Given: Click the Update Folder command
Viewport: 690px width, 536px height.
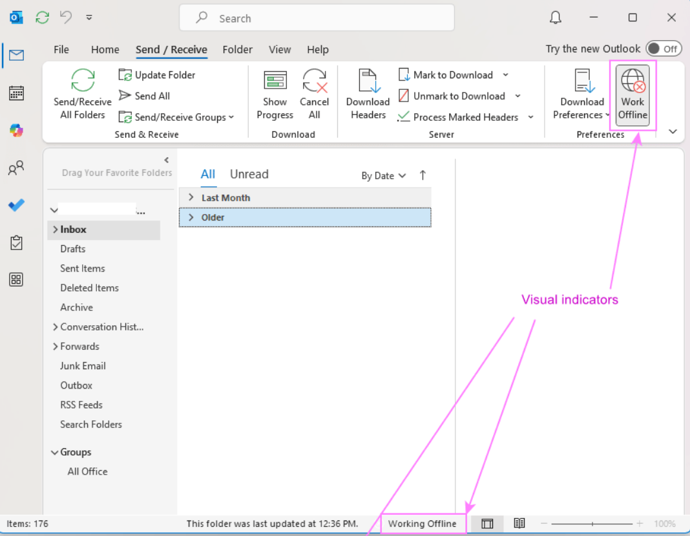Looking at the screenshot, I should click(x=157, y=75).
